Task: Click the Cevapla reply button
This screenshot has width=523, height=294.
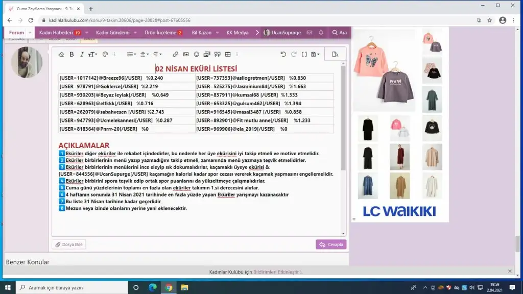Action: pyautogui.click(x=331, y=244)
